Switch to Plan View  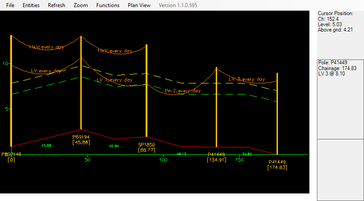point(139,5)
